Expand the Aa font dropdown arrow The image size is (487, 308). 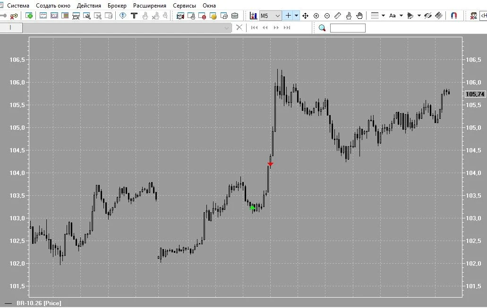(x=402, y=16)
